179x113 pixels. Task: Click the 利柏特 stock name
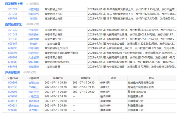point(34,44)
